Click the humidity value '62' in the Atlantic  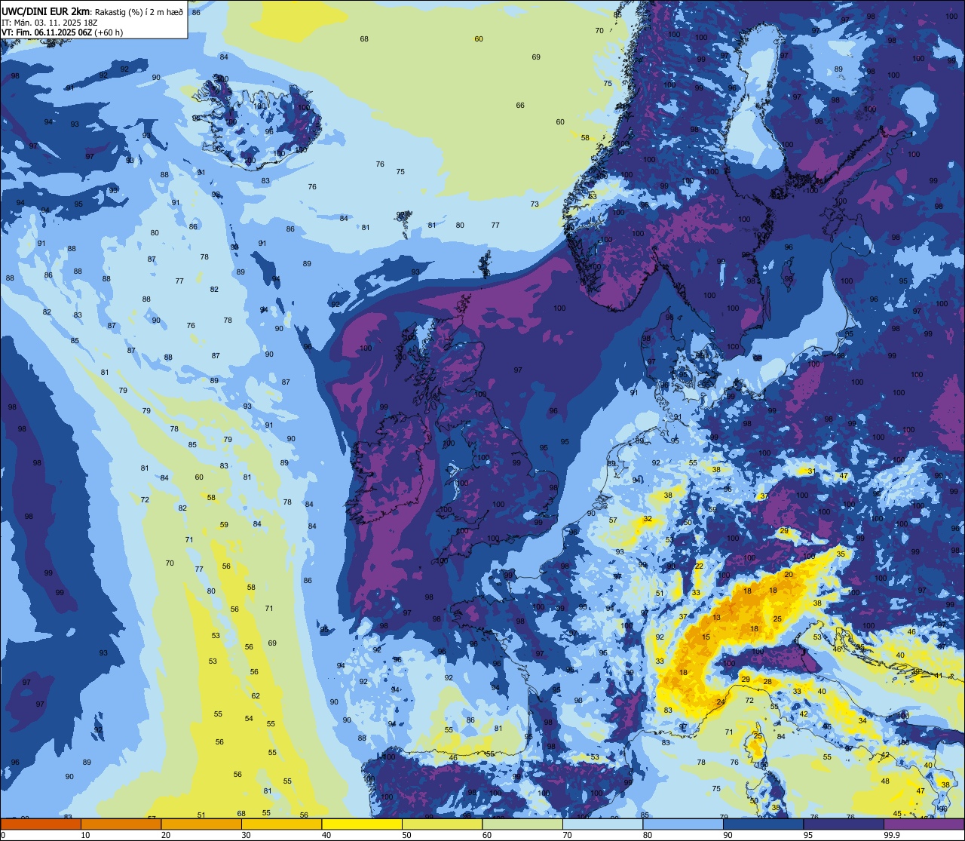coord(256,696)
